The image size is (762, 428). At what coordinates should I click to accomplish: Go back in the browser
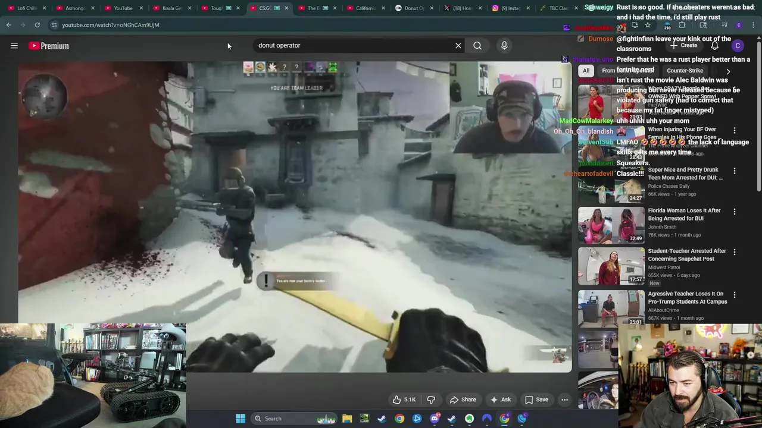[x=8, y=25]
